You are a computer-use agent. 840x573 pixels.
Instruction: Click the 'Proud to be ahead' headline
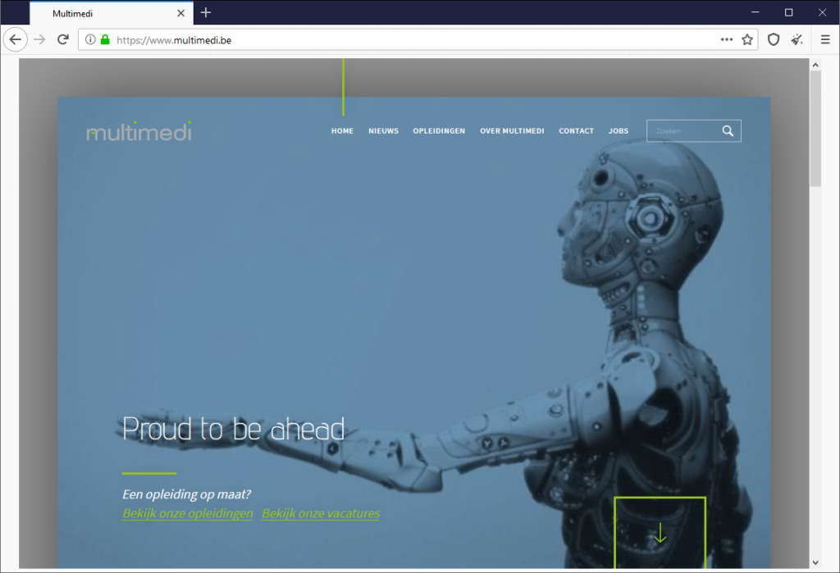pos(234,429)
